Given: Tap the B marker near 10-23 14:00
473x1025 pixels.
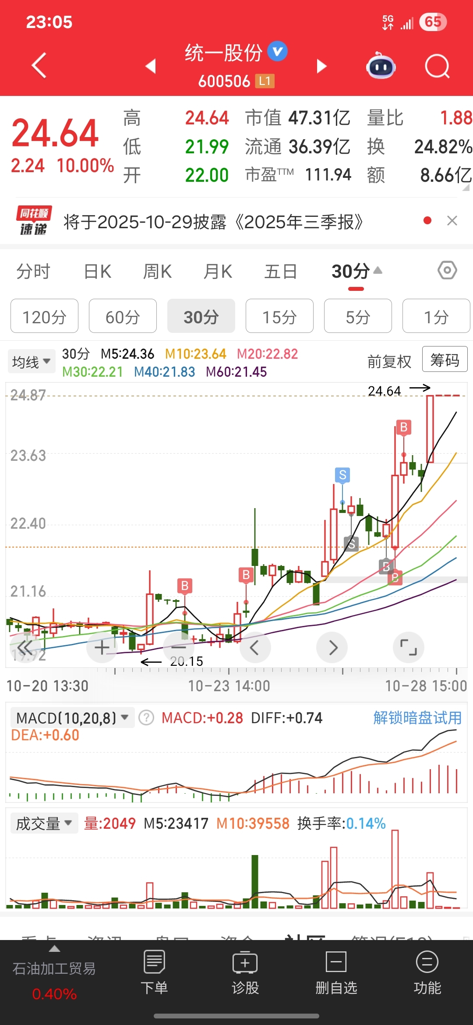Looking at the screenshot, I should pyautogui.click(x=246, y=575).
